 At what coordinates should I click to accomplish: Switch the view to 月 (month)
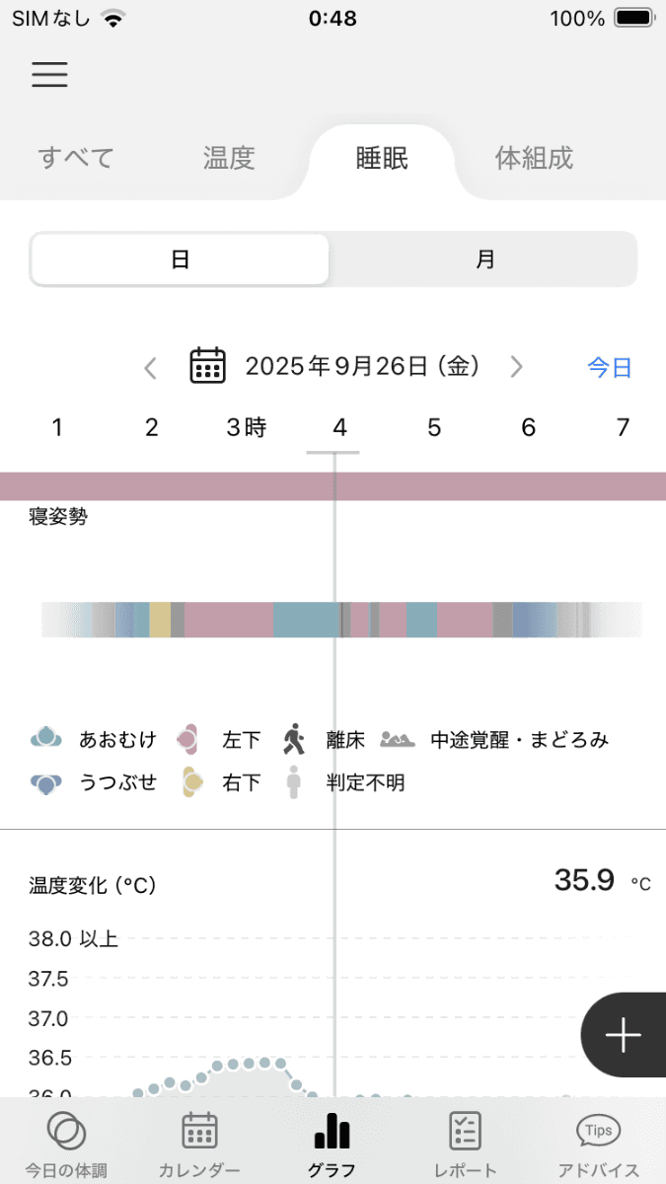click(x=483, y=259)
